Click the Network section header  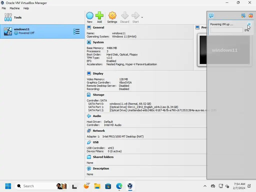(99, 130)
